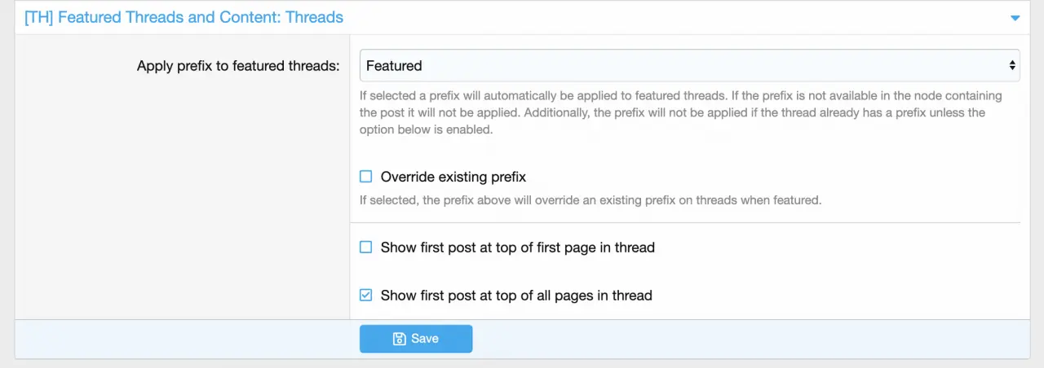Select the word Featured in the prefix box
The width and height of the screenshot is (1044, 368).
point(394,65)
